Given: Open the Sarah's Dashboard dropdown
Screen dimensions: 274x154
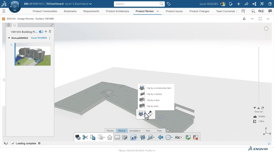Looking at the screenshot, I should point(90,4).
